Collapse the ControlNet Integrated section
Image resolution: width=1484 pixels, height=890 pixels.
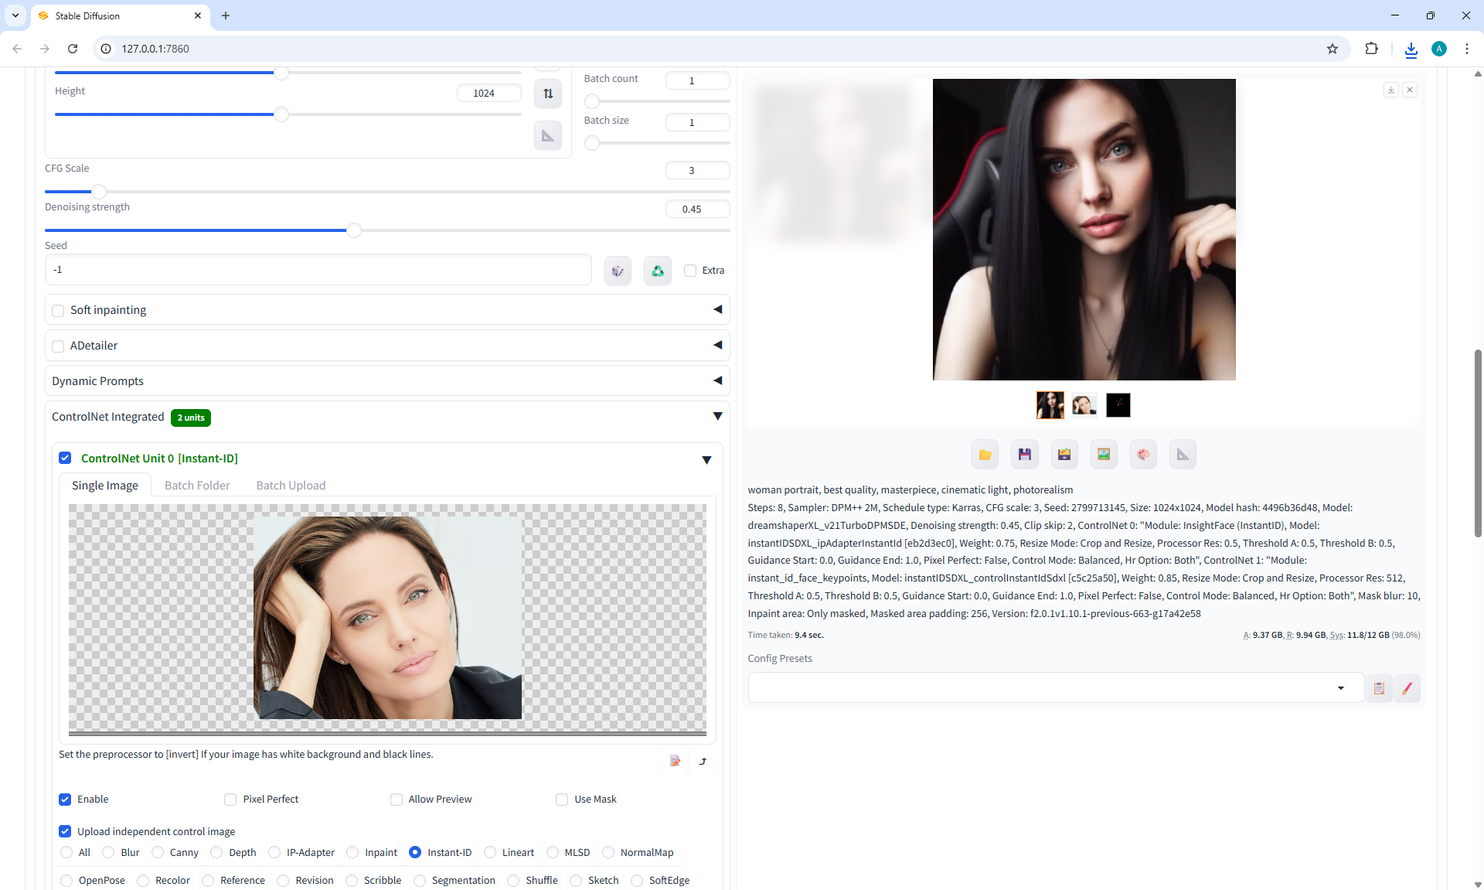[x=717, y=417]
